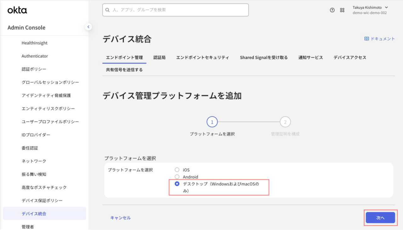Open the apps grid icon
The height and width of the screenshot is (230, 403).
(342, 10)
